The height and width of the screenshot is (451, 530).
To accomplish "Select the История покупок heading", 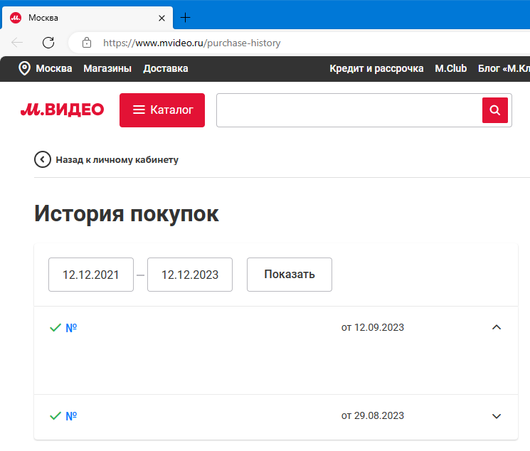I will pyautogui.click(x=127, y=213).
